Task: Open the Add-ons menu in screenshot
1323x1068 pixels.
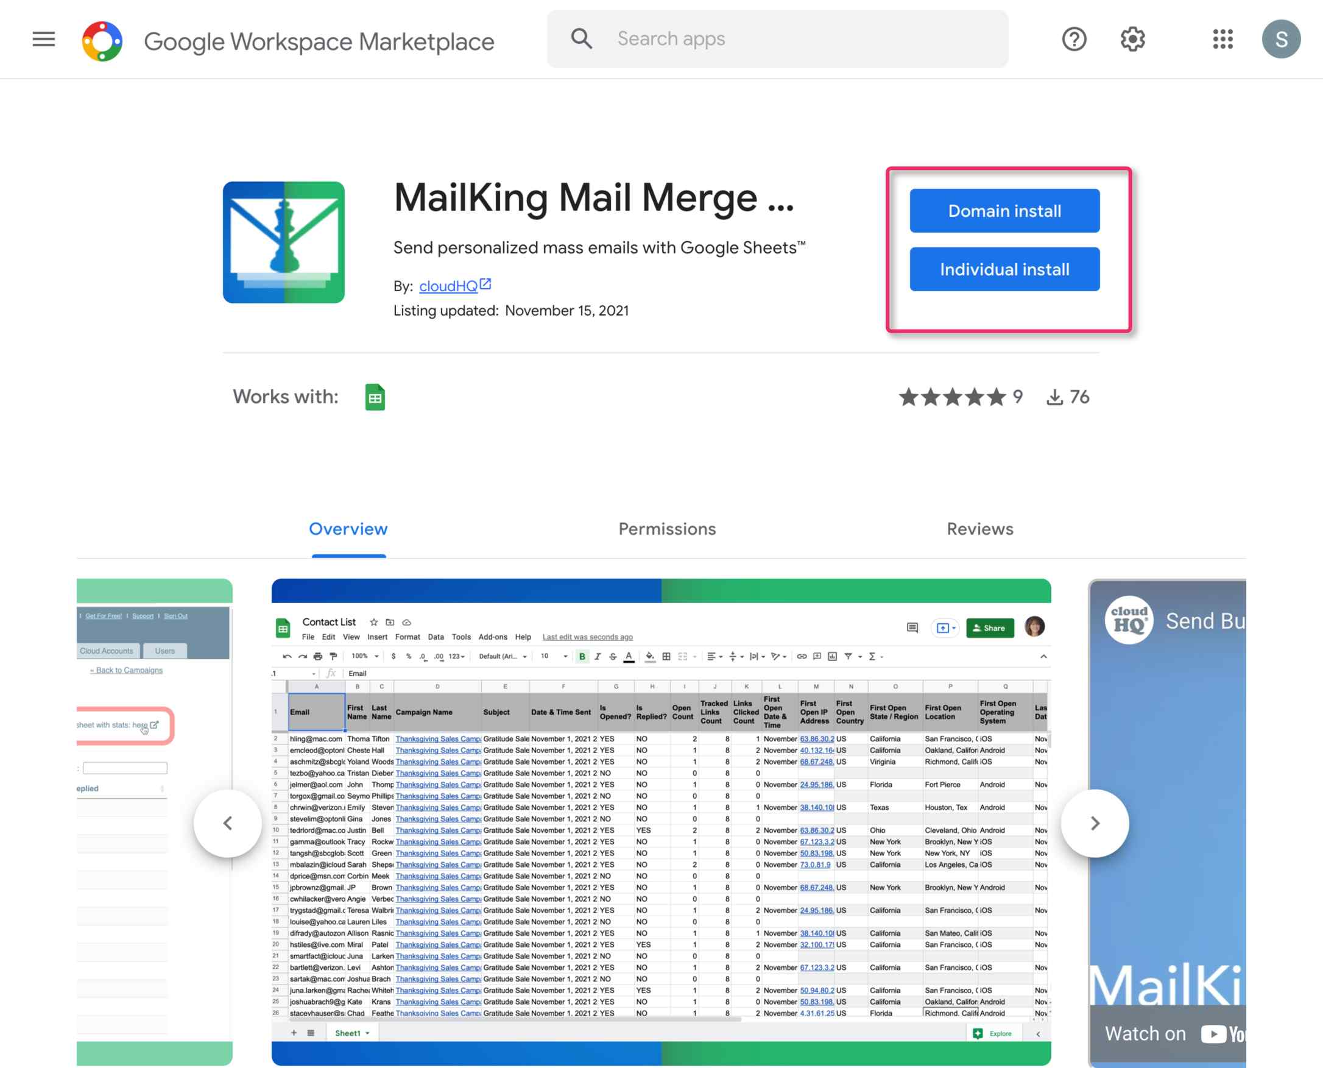Action: (493, 637)
